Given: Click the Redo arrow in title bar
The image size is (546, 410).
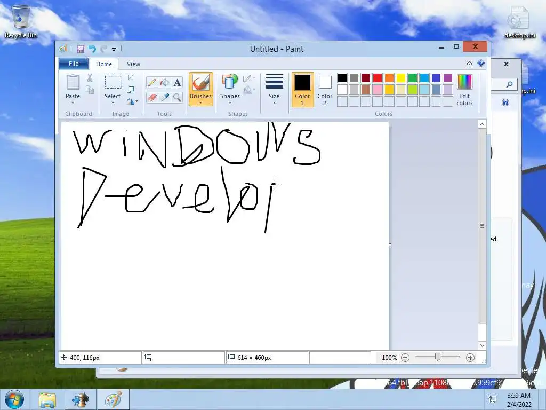Looking at the screenshot, I should 103,49.
